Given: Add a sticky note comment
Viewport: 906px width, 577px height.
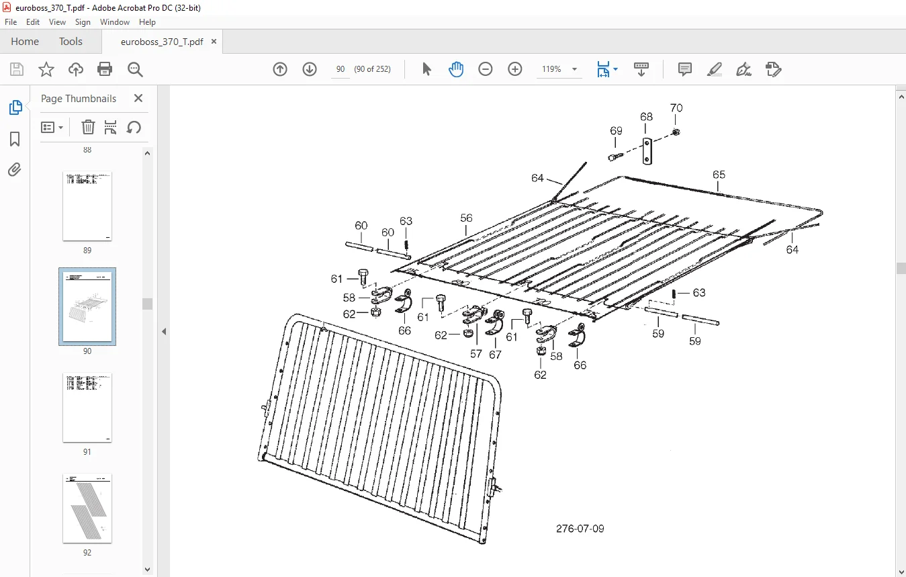Looking at the screenshot, I should [x=685, y=69].
